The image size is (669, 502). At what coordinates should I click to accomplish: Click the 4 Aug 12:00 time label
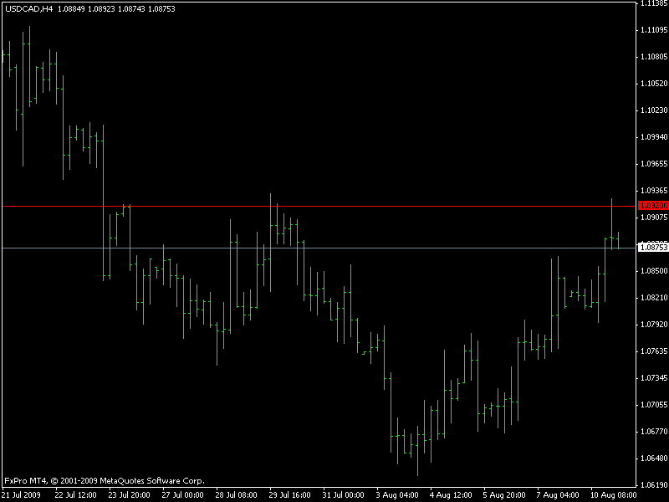(451, 495)
